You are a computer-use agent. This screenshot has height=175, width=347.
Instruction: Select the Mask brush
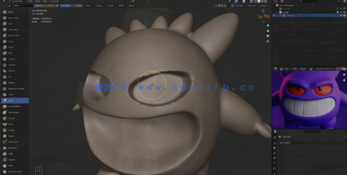(15, 166)
